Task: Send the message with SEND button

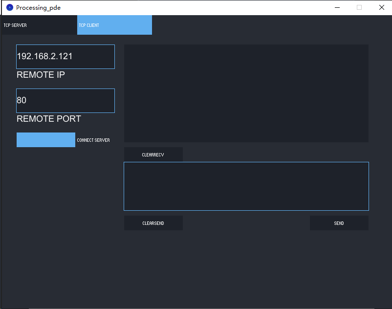Action: point(339,223)
